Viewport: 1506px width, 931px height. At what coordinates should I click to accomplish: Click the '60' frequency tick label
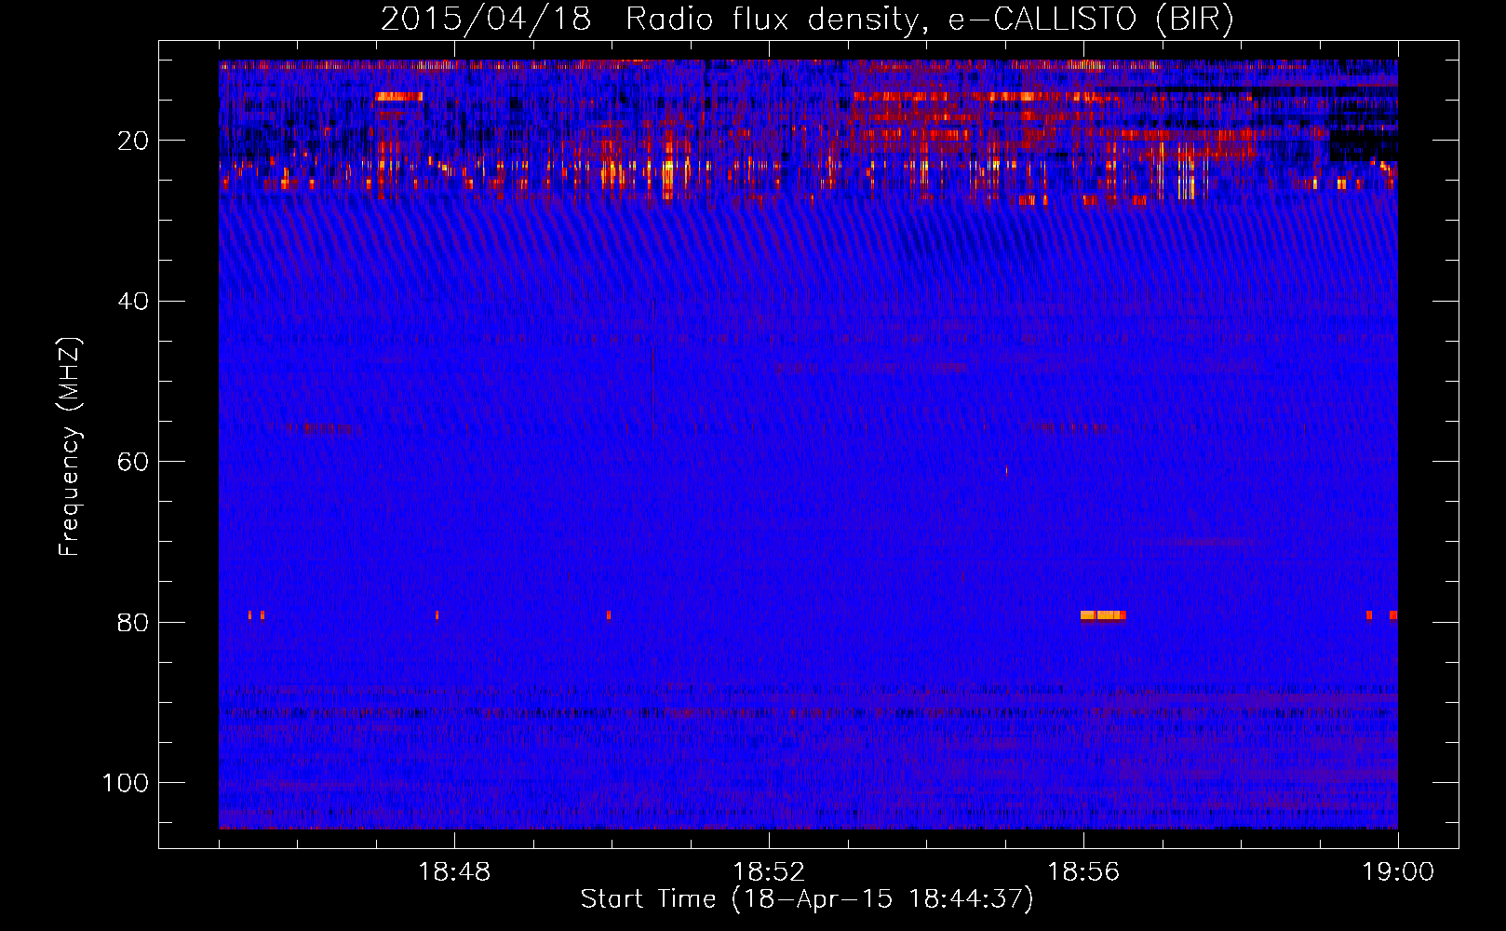coord(133,462)
